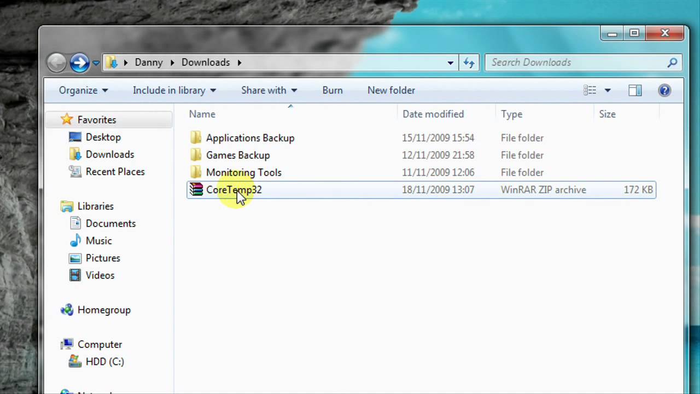Select Libraries in navigation pane

[96, 206]
